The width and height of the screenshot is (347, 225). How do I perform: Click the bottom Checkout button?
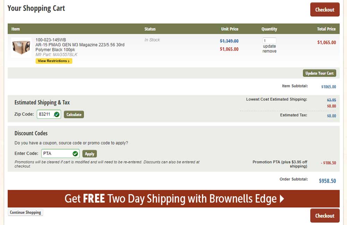(x=324, y=216)
